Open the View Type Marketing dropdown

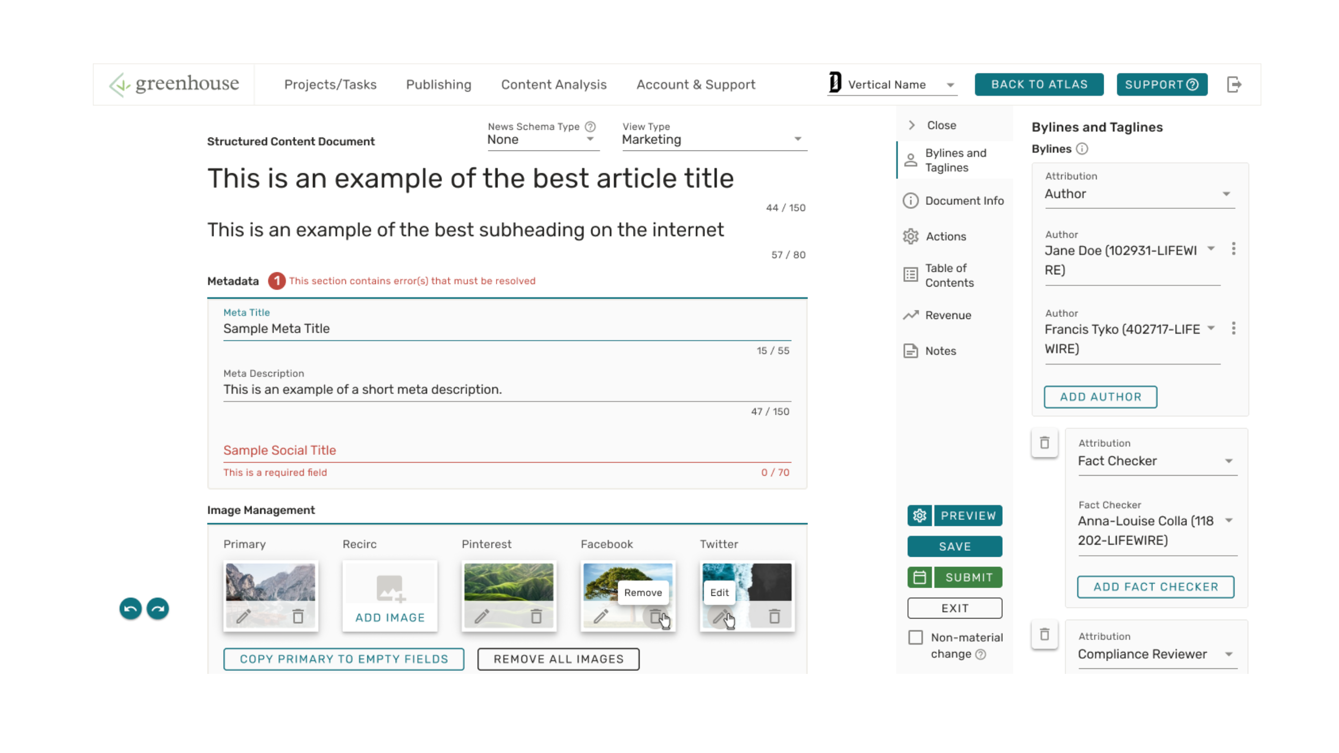[713, 139]
